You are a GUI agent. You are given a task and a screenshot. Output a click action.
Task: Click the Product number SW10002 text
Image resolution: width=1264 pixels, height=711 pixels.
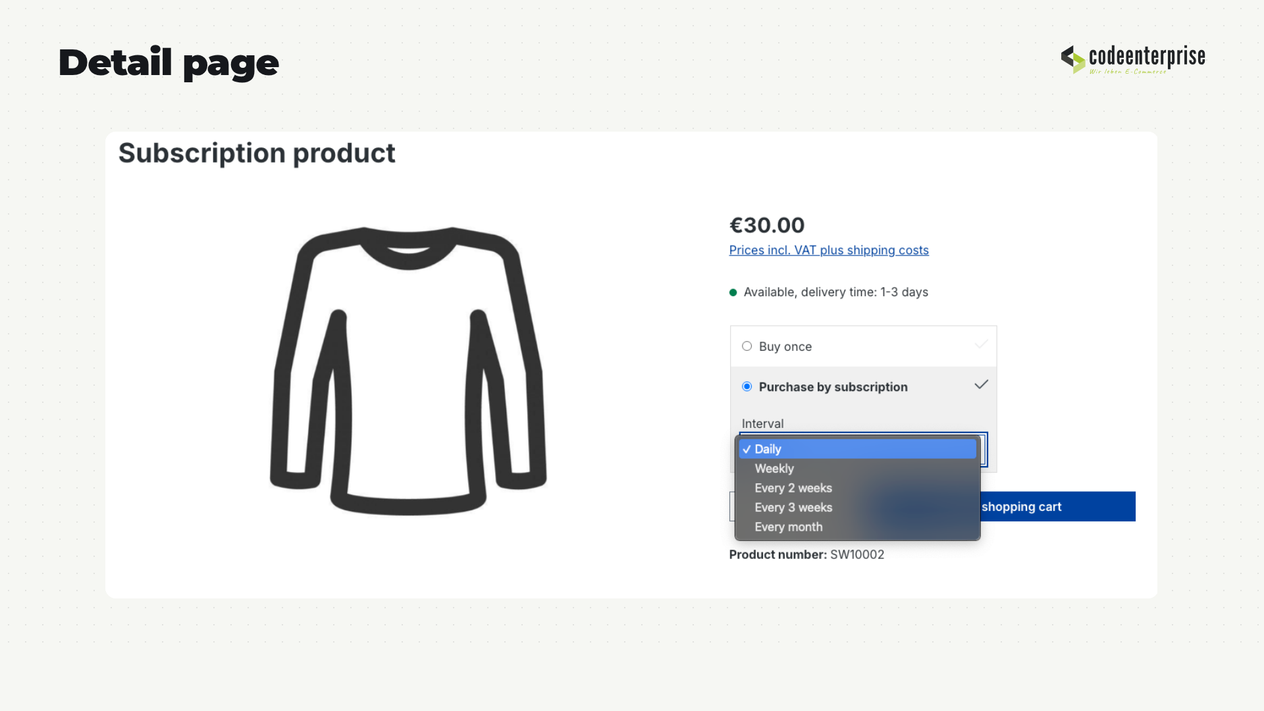[806, 554]
